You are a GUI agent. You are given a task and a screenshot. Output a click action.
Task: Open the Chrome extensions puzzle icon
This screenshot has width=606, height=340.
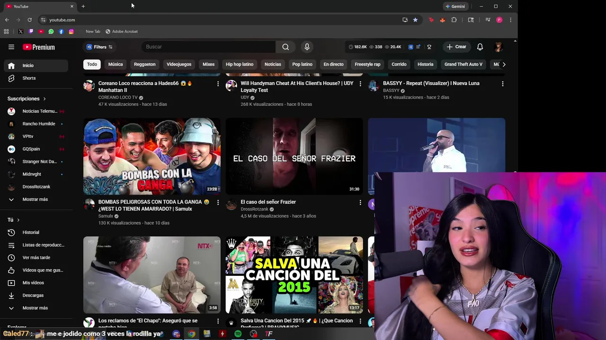[454, 20]
